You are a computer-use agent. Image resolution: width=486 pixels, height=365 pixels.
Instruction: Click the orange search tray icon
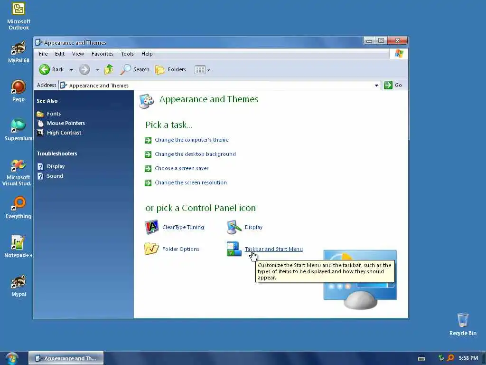click(x=451, y=358)
